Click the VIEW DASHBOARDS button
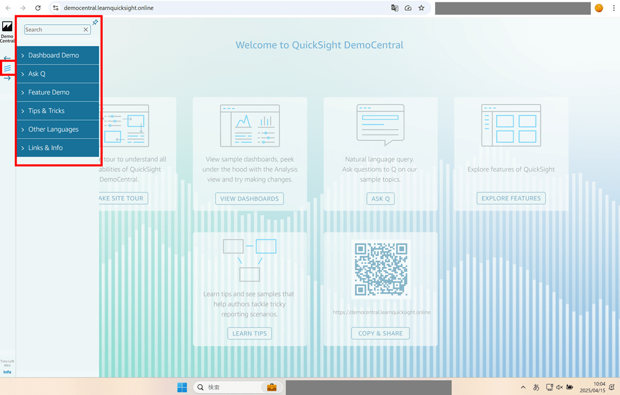The width and height of the screenshot is (620, 395). click(249, 199)
